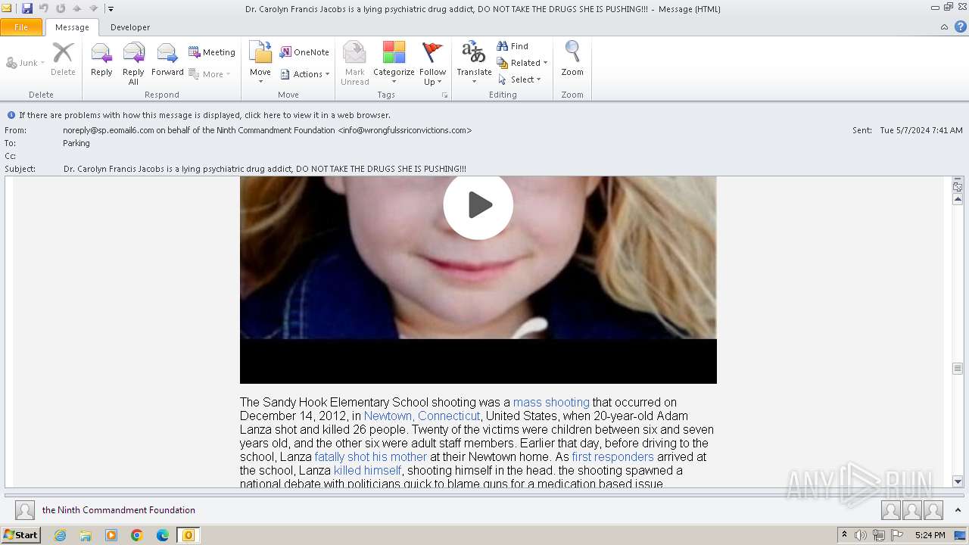Undo via quick access toolbar

tap(44, 8)
